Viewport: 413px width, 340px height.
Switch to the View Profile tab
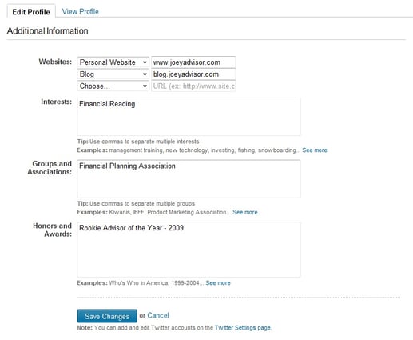tap(80, 11)
